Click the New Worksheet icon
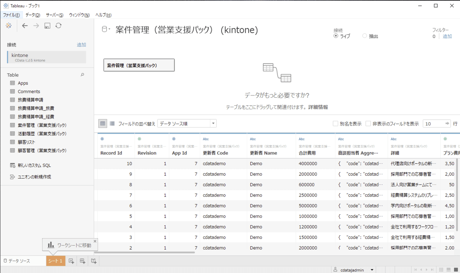Viewport: 460px width, 273px height. pos(71,261)
